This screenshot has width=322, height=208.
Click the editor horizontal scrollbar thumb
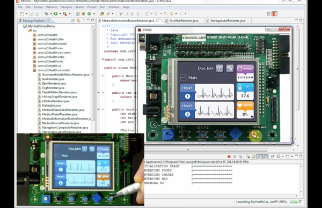pyautogui.click(x=206, y=150)
